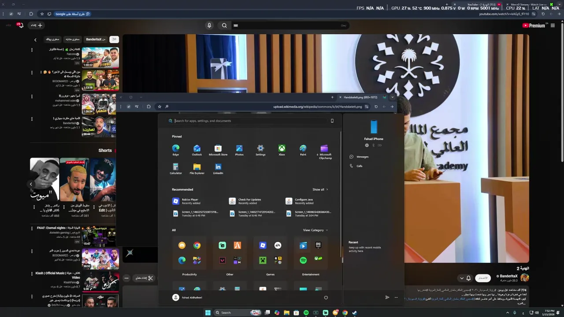
Task: Launch LinkedIn pinned app
Action: pyautogui.click(x=218, y=169)
